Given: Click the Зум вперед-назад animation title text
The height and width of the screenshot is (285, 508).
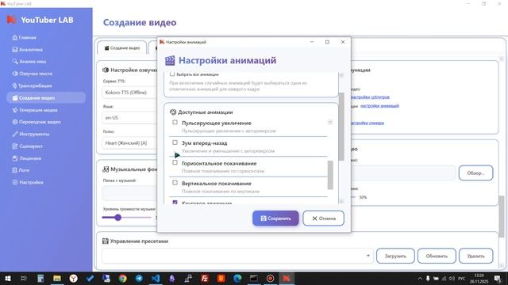Looking at the screenshot, I should pyautogui.click(x=205, y=142).
